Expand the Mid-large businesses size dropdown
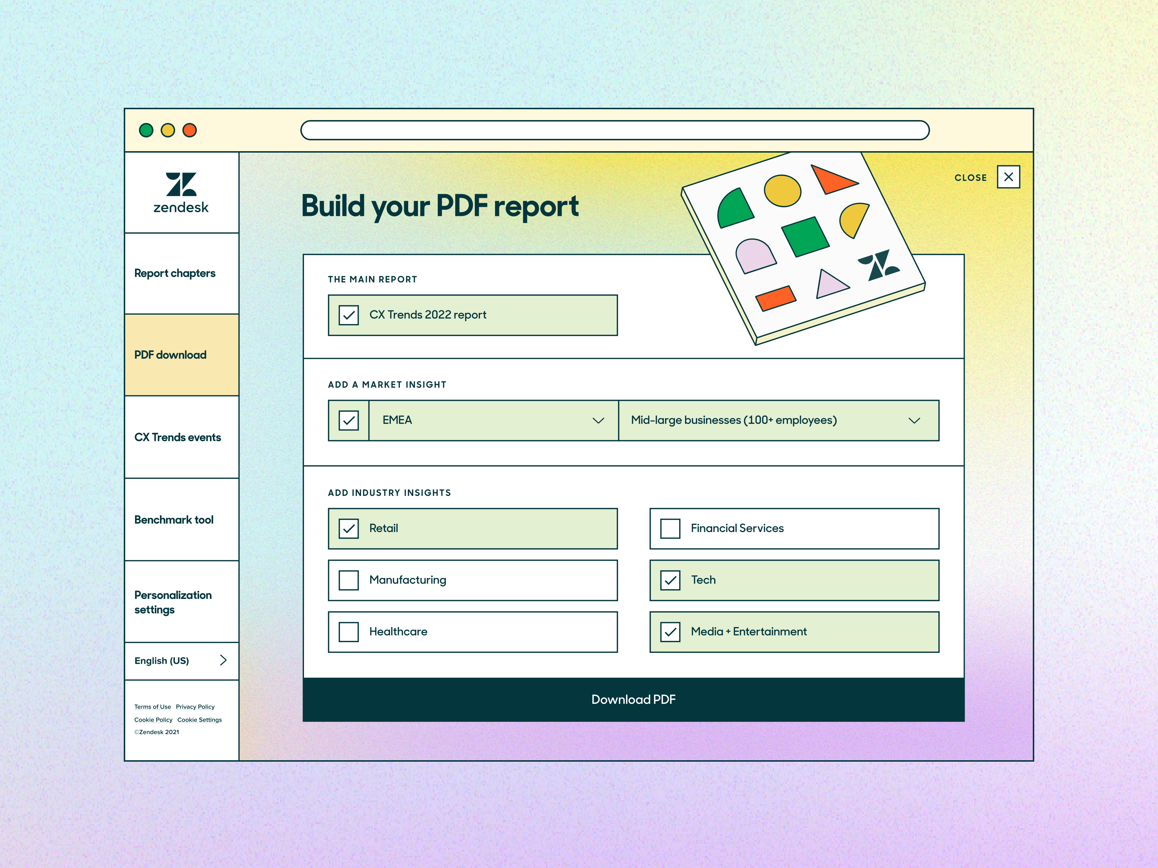This screenshot has height=868, width=1158. point(778,421)
